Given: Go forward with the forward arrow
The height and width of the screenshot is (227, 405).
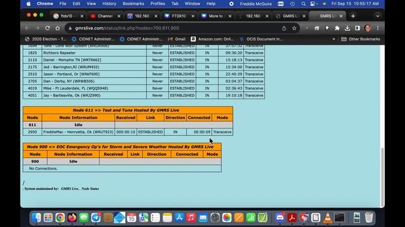Looking at the screenshot, I should pyautogui.click(x=37, y=28).
